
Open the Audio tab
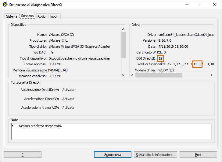(41, 16)
